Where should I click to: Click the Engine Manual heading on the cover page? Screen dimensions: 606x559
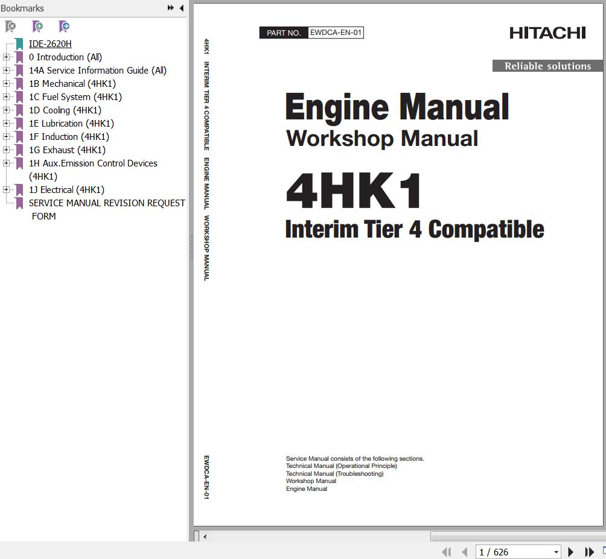pos(397,108)
